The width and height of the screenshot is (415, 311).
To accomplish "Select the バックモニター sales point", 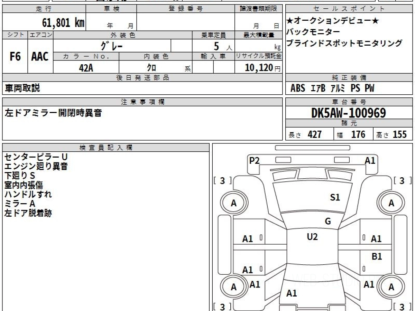I will (313, 32).
